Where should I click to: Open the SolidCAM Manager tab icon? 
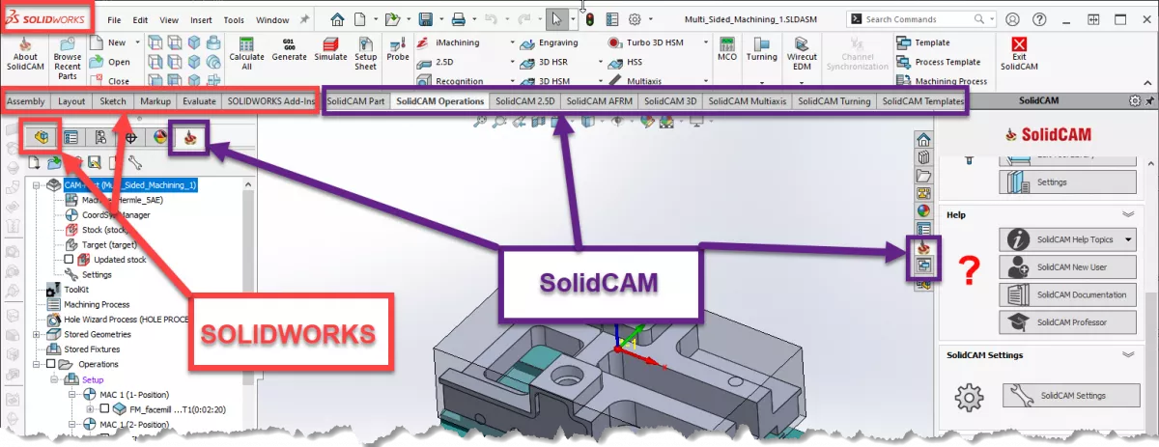190,137
